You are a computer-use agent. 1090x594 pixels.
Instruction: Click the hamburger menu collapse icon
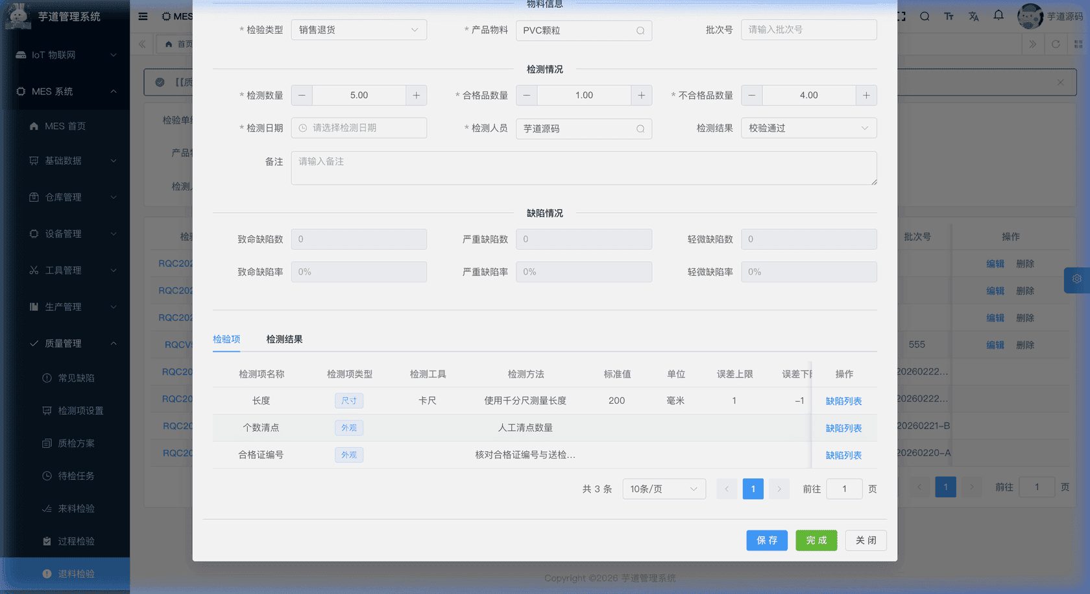143,16
